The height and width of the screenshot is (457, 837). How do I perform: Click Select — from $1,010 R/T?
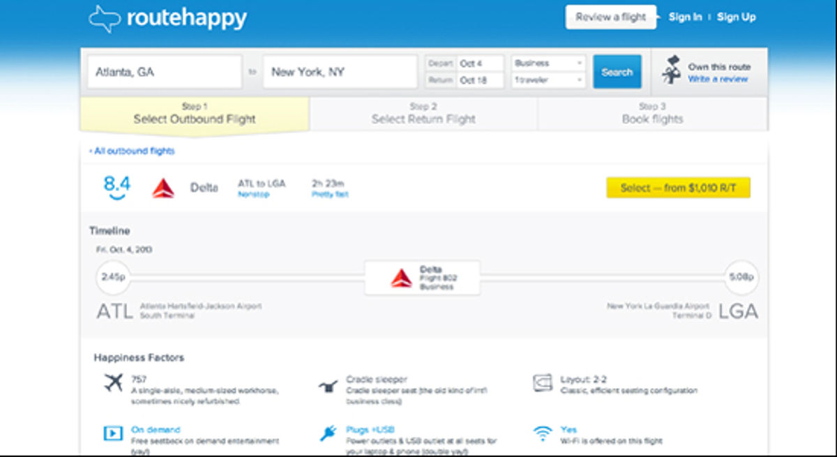click(677, 187)
